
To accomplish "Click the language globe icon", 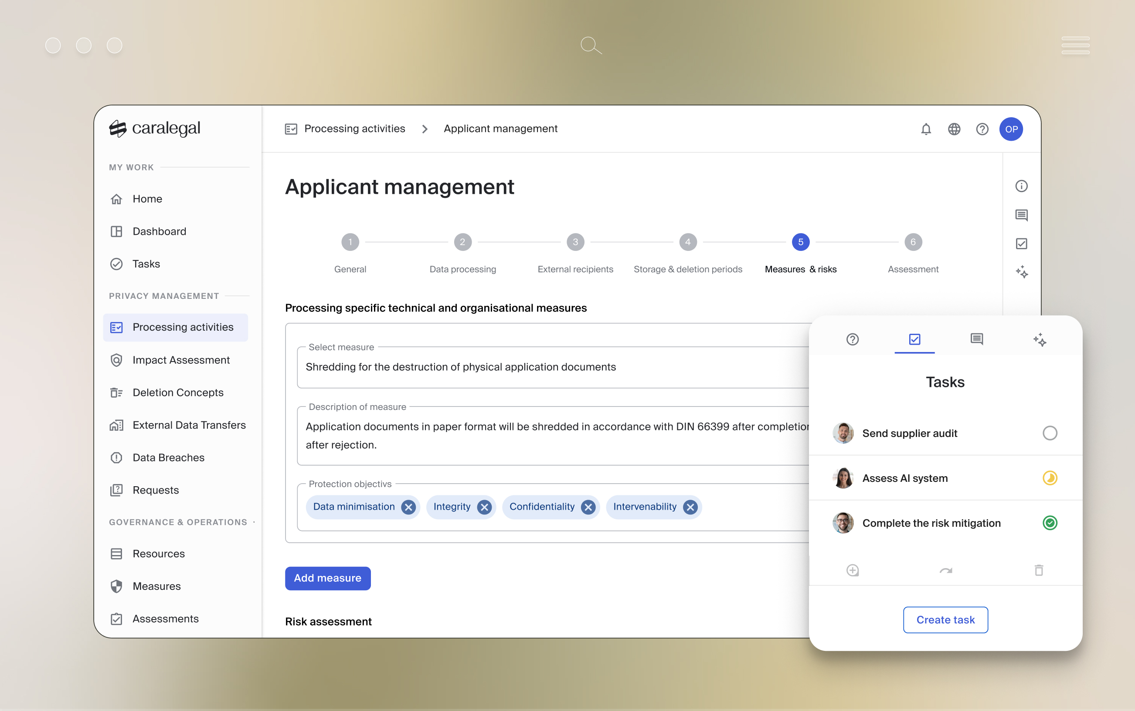I will click(954, 129).
